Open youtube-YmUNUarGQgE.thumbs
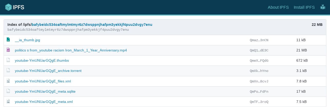This screenshot has width=330, height=107. 42,60
